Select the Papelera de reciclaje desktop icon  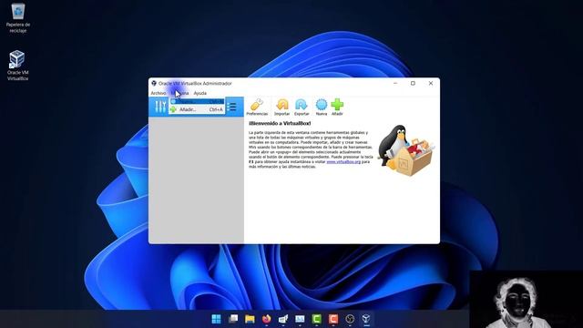[x=18, y=18]
